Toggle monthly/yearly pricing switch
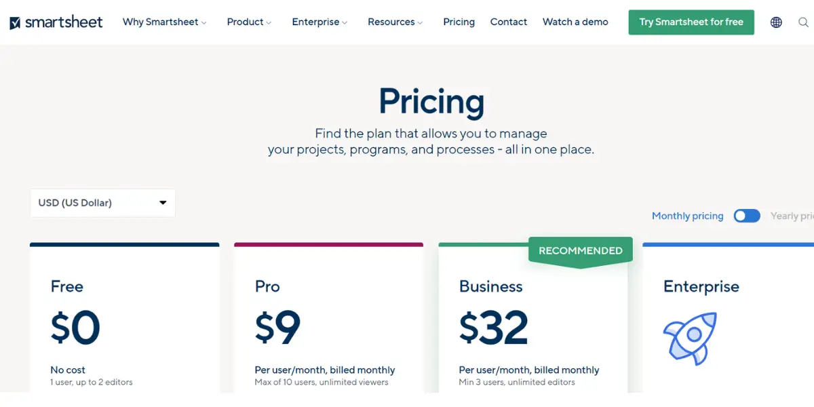 pos(747,216)
